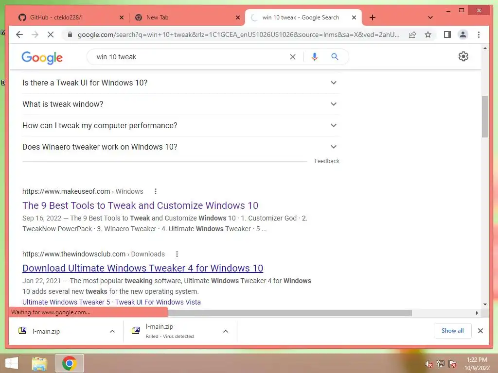Screen dimensions: 498x373
Task: Click Show all downloads button
Action: coord(453,331)
